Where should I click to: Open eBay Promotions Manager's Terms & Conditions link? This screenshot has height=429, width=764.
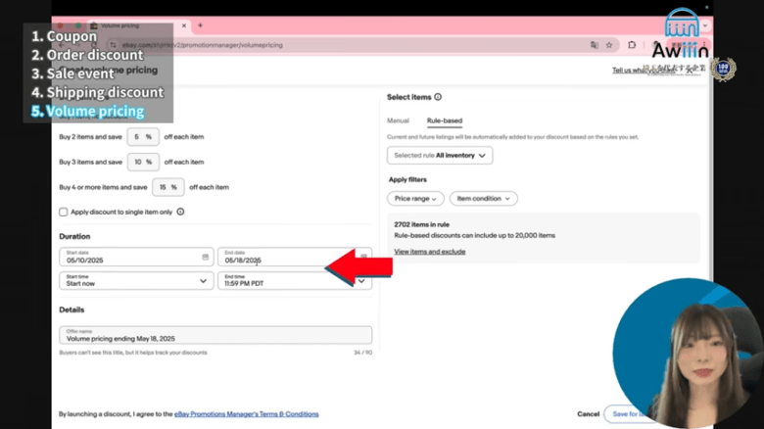(247, 414)
